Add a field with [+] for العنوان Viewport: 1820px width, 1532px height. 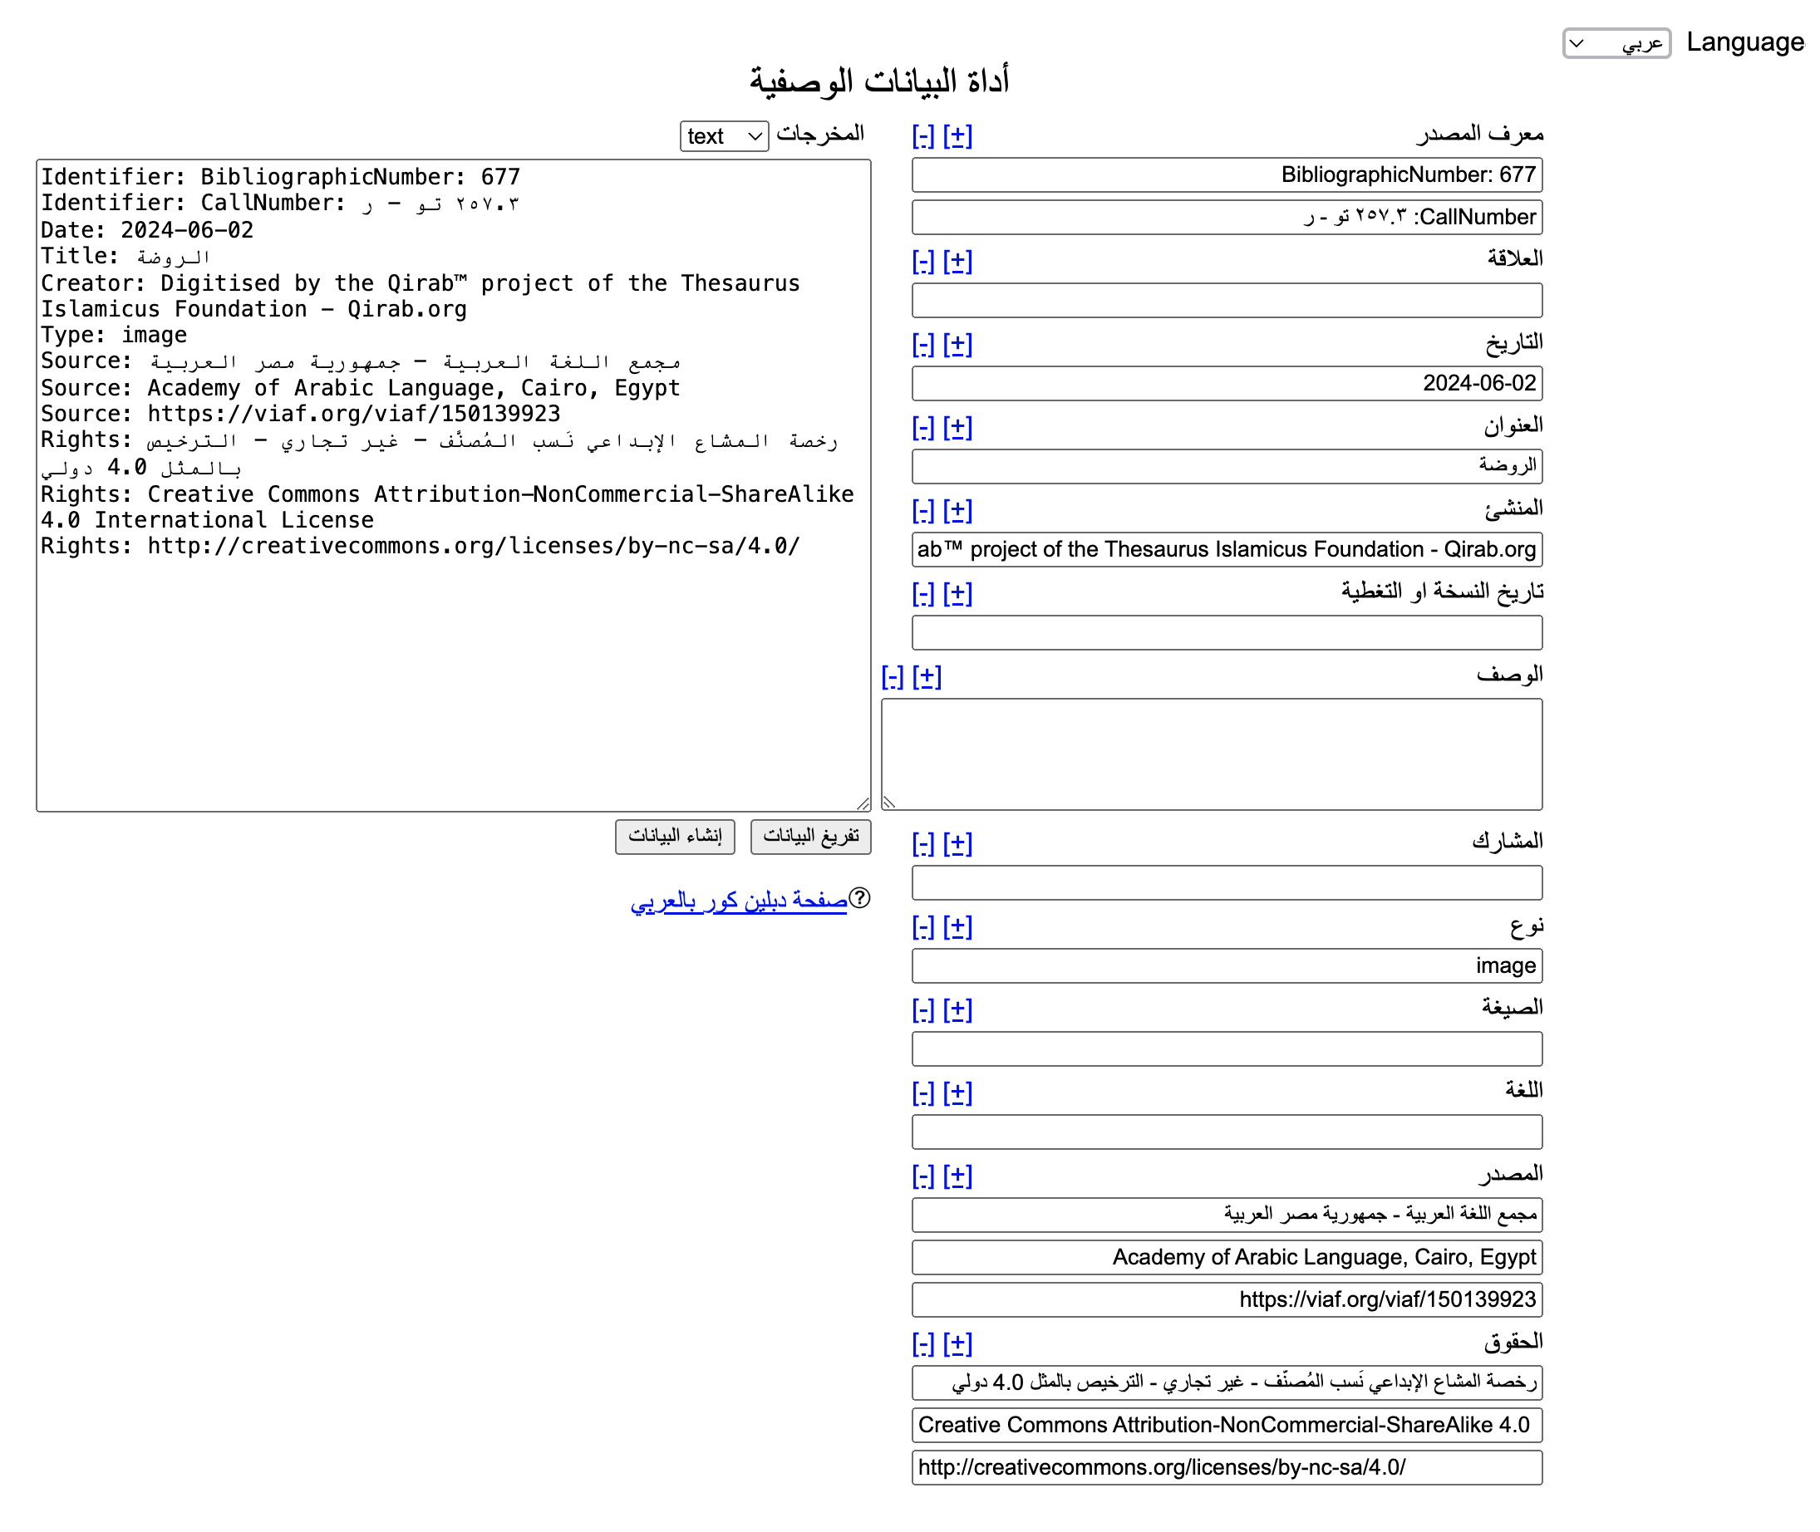pyautogui.click(x=957, y=428)
